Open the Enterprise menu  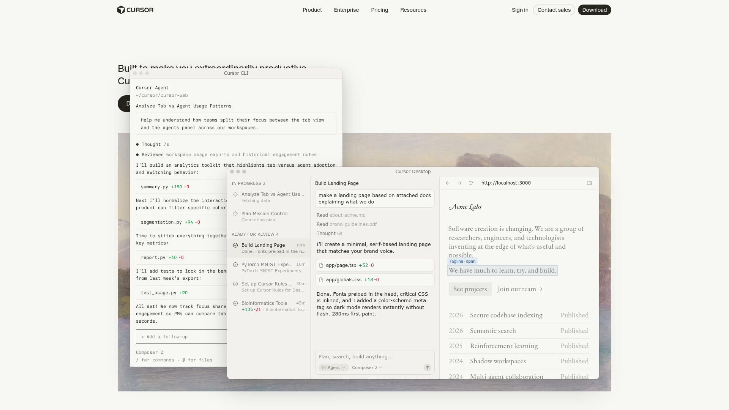point(346,10)
